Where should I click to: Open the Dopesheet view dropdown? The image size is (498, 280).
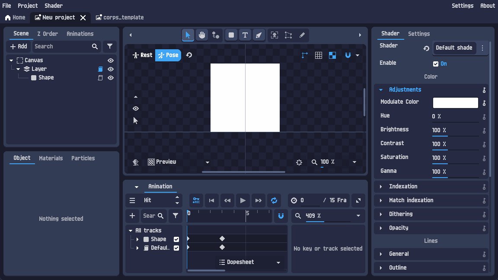click(249, 262)
